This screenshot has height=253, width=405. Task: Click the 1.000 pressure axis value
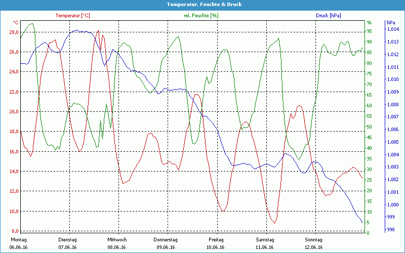393,205
